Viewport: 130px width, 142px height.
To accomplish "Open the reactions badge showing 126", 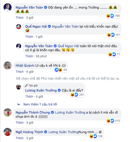I will [96, 136].
